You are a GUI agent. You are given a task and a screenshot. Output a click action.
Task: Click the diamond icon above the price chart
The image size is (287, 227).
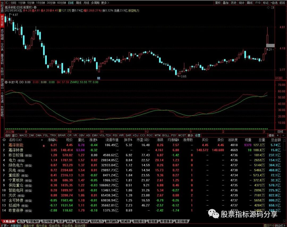[x=268, y=7]
